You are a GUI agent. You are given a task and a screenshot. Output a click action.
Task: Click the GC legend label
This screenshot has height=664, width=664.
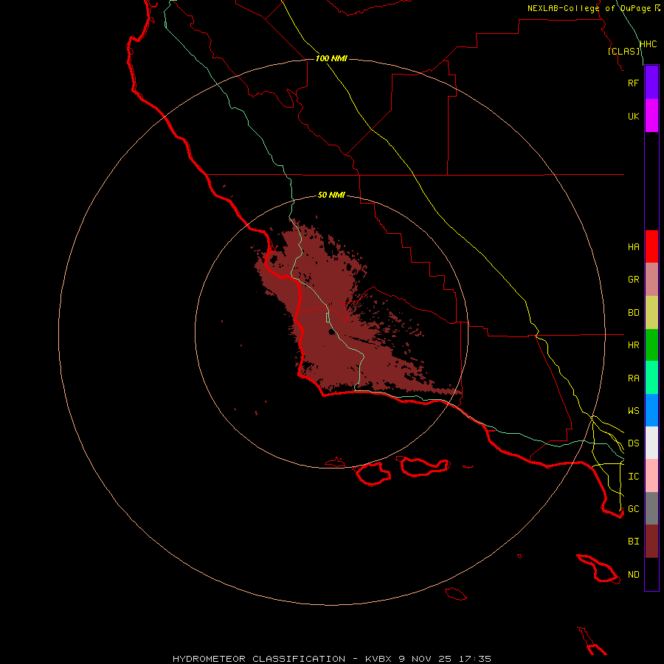[x=633, y=509]
